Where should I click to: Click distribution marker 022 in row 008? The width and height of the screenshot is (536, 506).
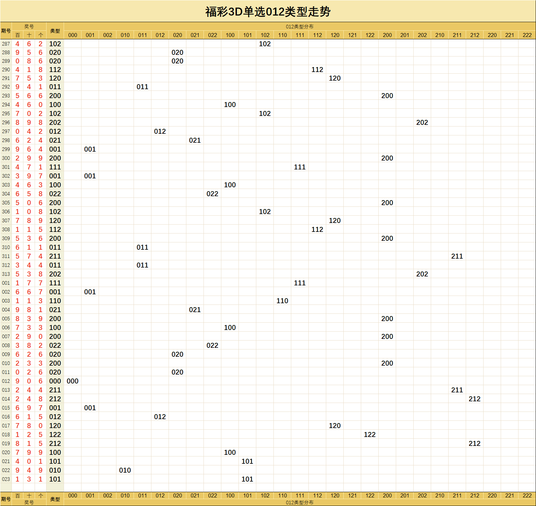coord(212,345)
